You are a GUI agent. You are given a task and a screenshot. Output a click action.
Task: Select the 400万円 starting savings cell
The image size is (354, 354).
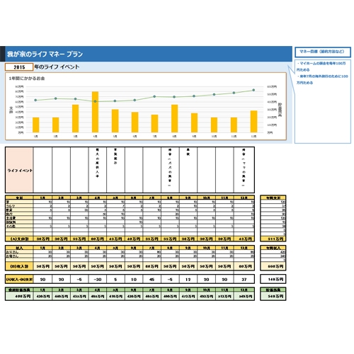(x=19, y=296)
